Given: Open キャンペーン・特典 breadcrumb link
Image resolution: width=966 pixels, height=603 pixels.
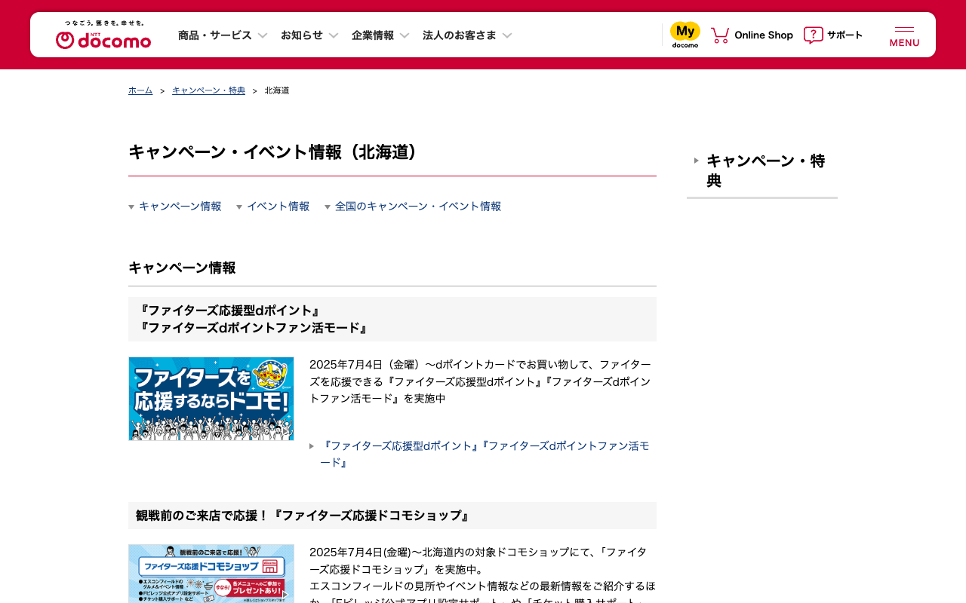Looking at the screenshot, I should (208, 90).
